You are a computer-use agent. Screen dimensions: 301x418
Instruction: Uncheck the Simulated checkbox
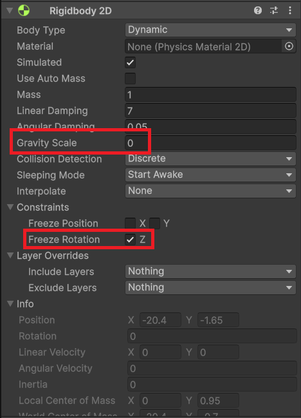(130, 62)
